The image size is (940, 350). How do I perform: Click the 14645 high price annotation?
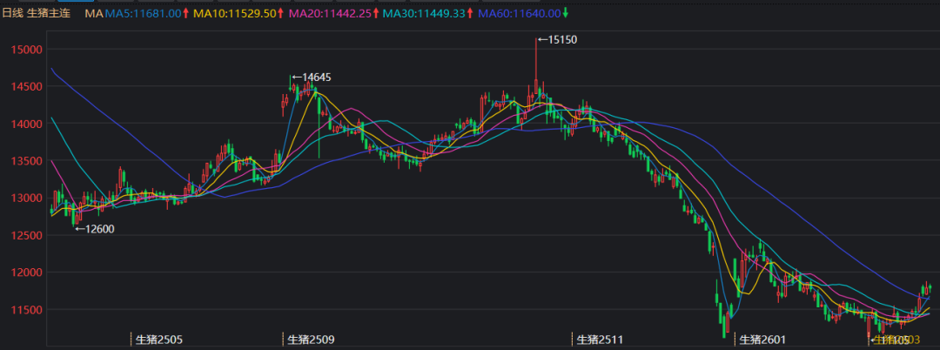point(315,77)
